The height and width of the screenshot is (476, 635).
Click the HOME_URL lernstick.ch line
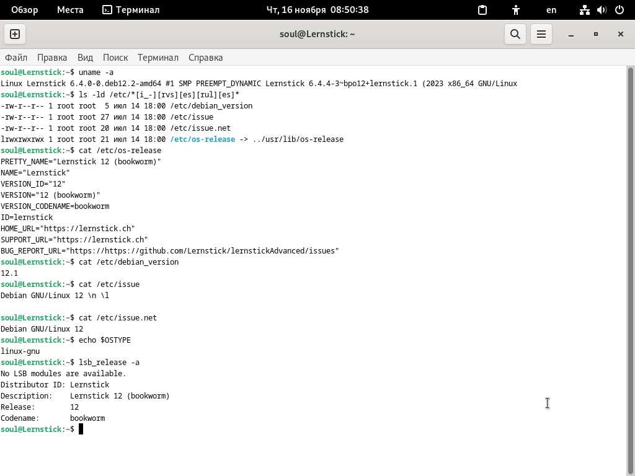pyautogui.click(x=68, y=229)
